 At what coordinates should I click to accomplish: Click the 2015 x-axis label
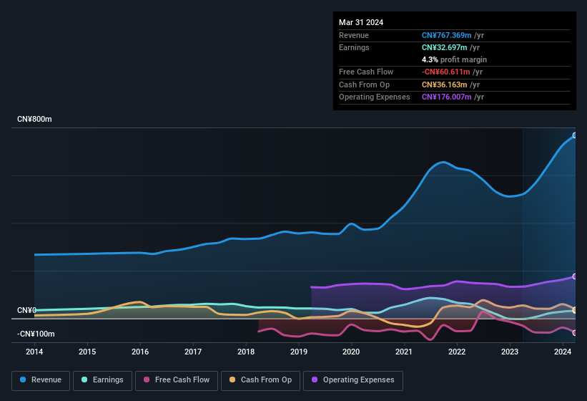pos(87,352)
